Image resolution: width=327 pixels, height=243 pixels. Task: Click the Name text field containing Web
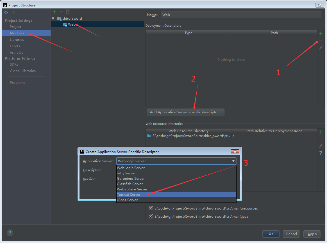[241, 15]
